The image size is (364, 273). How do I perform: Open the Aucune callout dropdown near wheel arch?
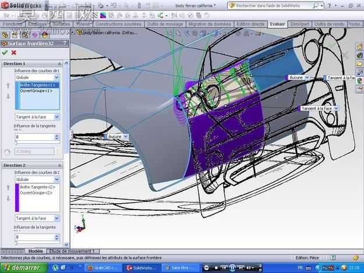pos(126,137)
